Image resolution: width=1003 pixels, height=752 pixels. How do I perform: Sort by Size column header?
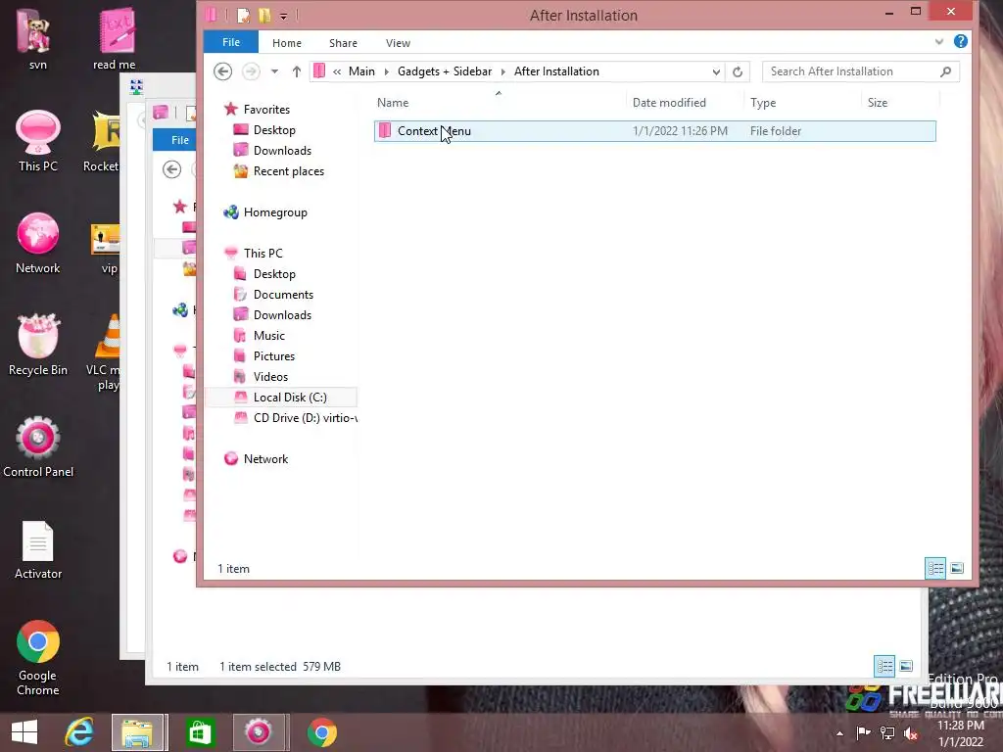click(877, 102)
